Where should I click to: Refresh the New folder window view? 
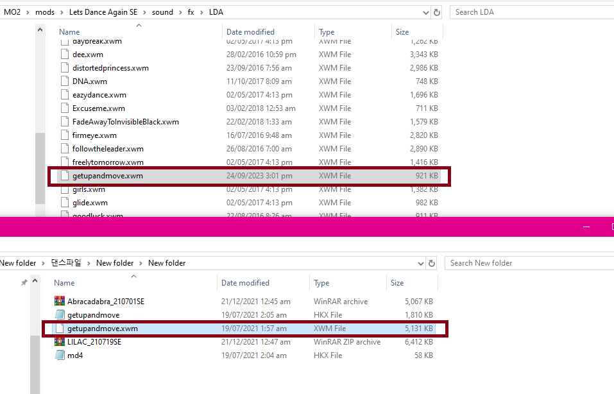point(432,263)
